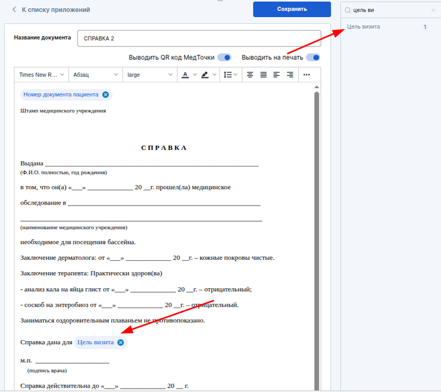Click the text необходимое для посещения бассейна
The width and height of the screenshot is (441, 392).
[x=78, y=243]
